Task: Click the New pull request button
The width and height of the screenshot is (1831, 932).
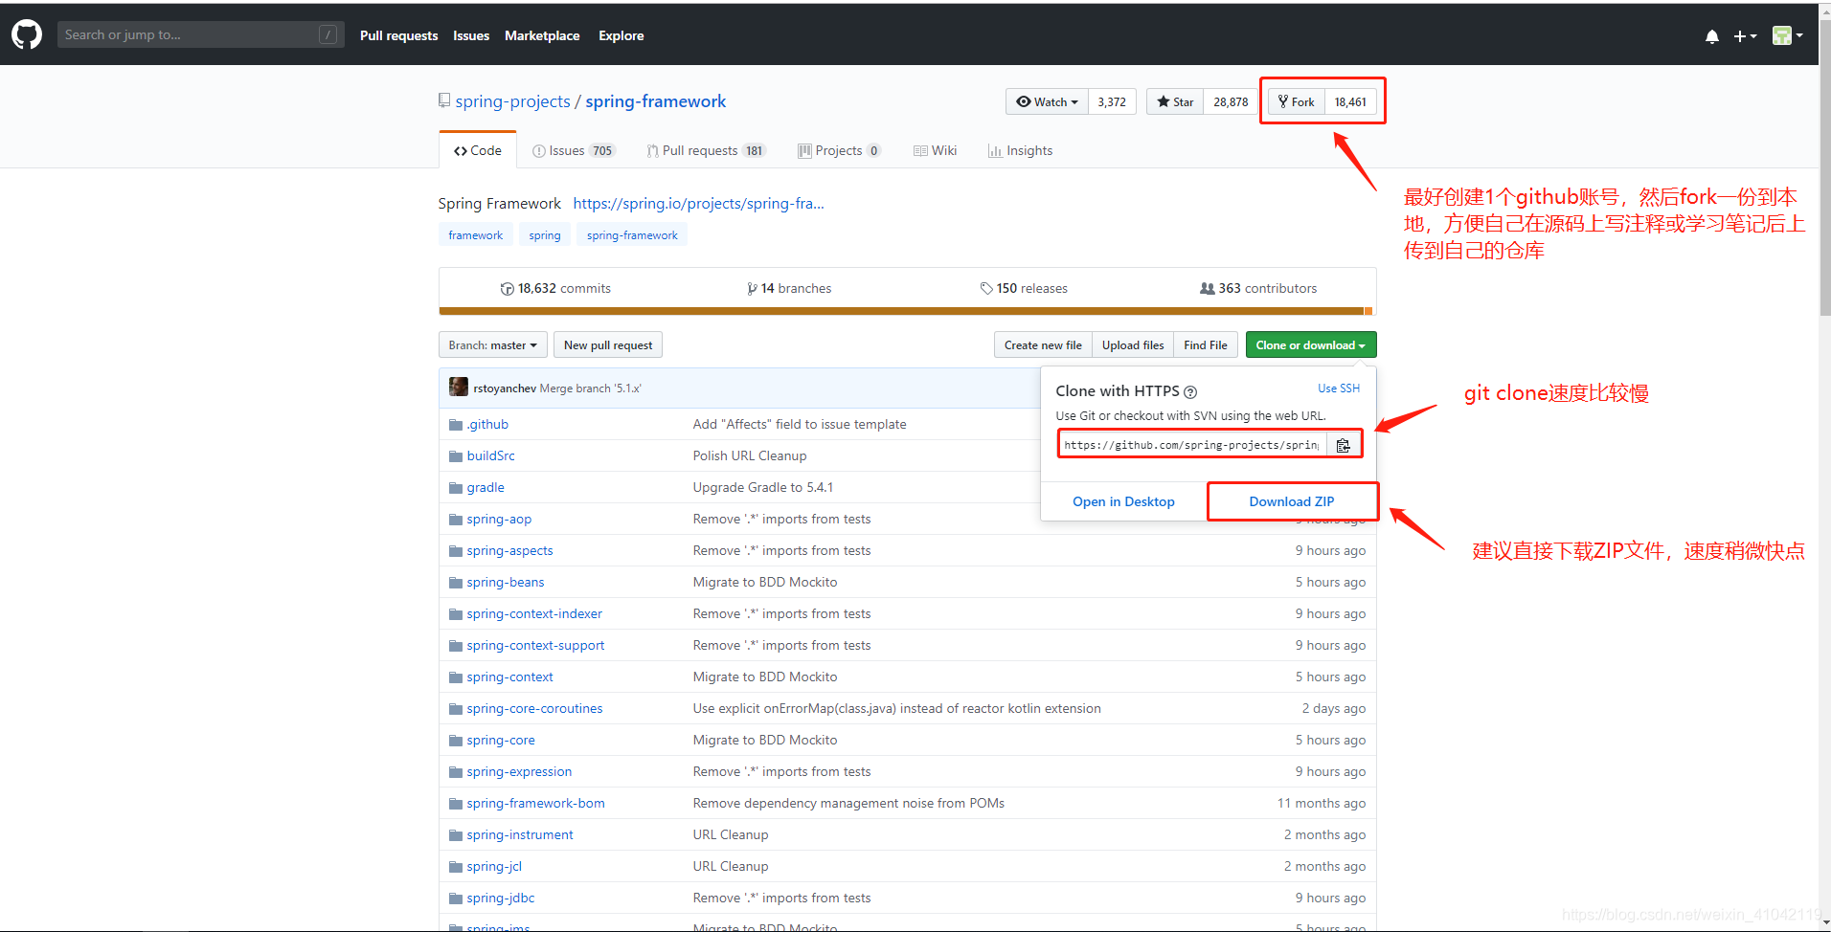Action: 608,344
